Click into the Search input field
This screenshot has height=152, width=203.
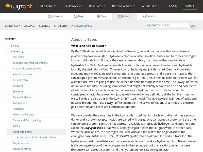[175, 25]
